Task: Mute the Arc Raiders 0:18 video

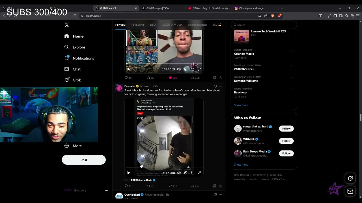Action: tap(179, 173)
